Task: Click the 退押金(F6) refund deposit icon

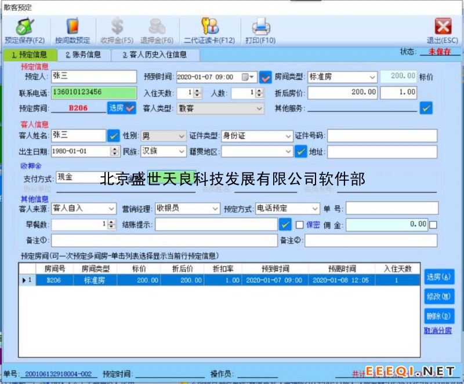Action: (x=156, y=27)
